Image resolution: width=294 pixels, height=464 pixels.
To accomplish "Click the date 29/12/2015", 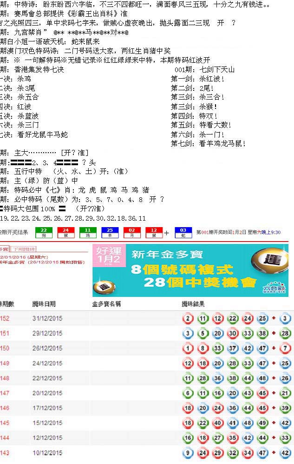I will click(x=47, y=333).
